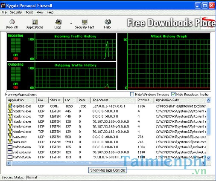Sort by Local port column header
Image resolution: width=216 pixels, height=181 pixels.
pos(70,100)
